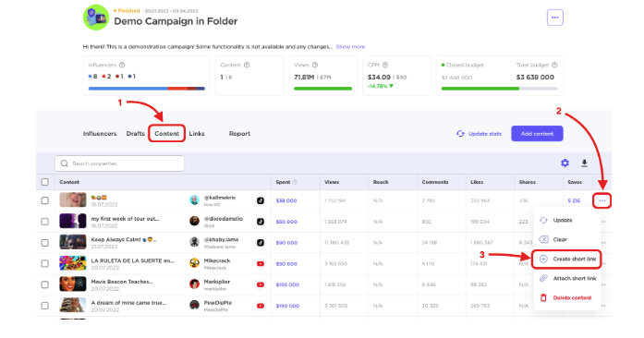The image size is (644, 338).
Task: Open the $50 000 spent link for @dixiedamelio
Action: point(286,222)
